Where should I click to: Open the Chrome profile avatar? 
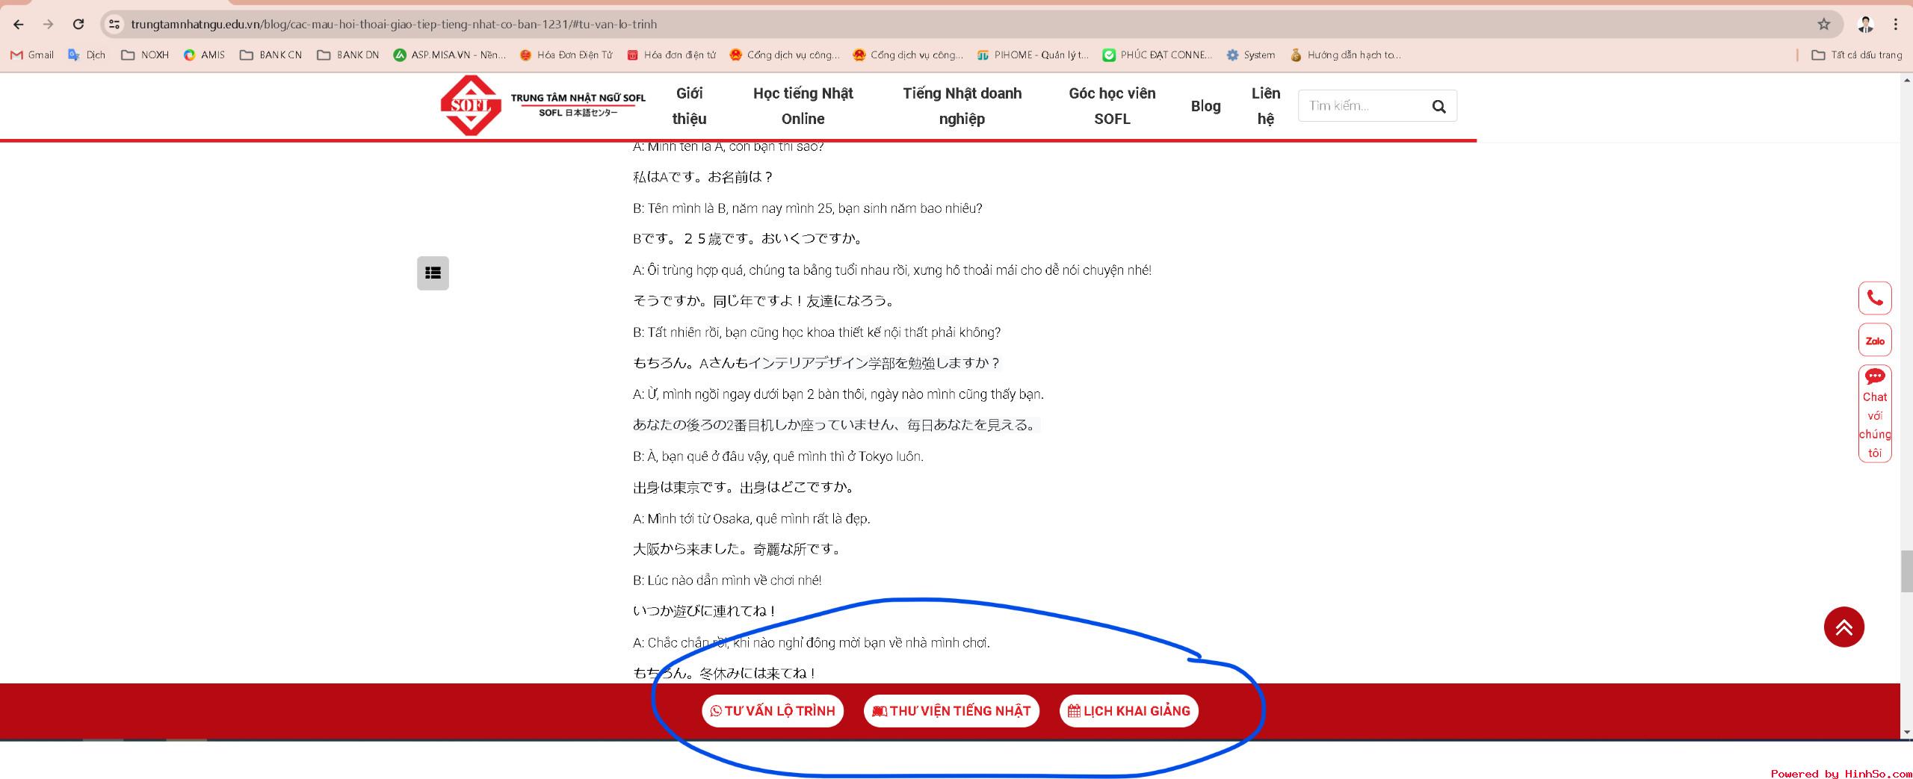coord(1865,24)
